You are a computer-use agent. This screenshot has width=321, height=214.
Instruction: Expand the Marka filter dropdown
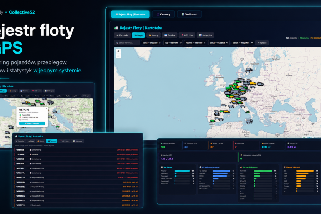coord(152,43)
